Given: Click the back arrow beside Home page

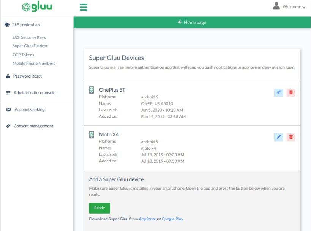Looking at the screenshot, I should 180,22.
